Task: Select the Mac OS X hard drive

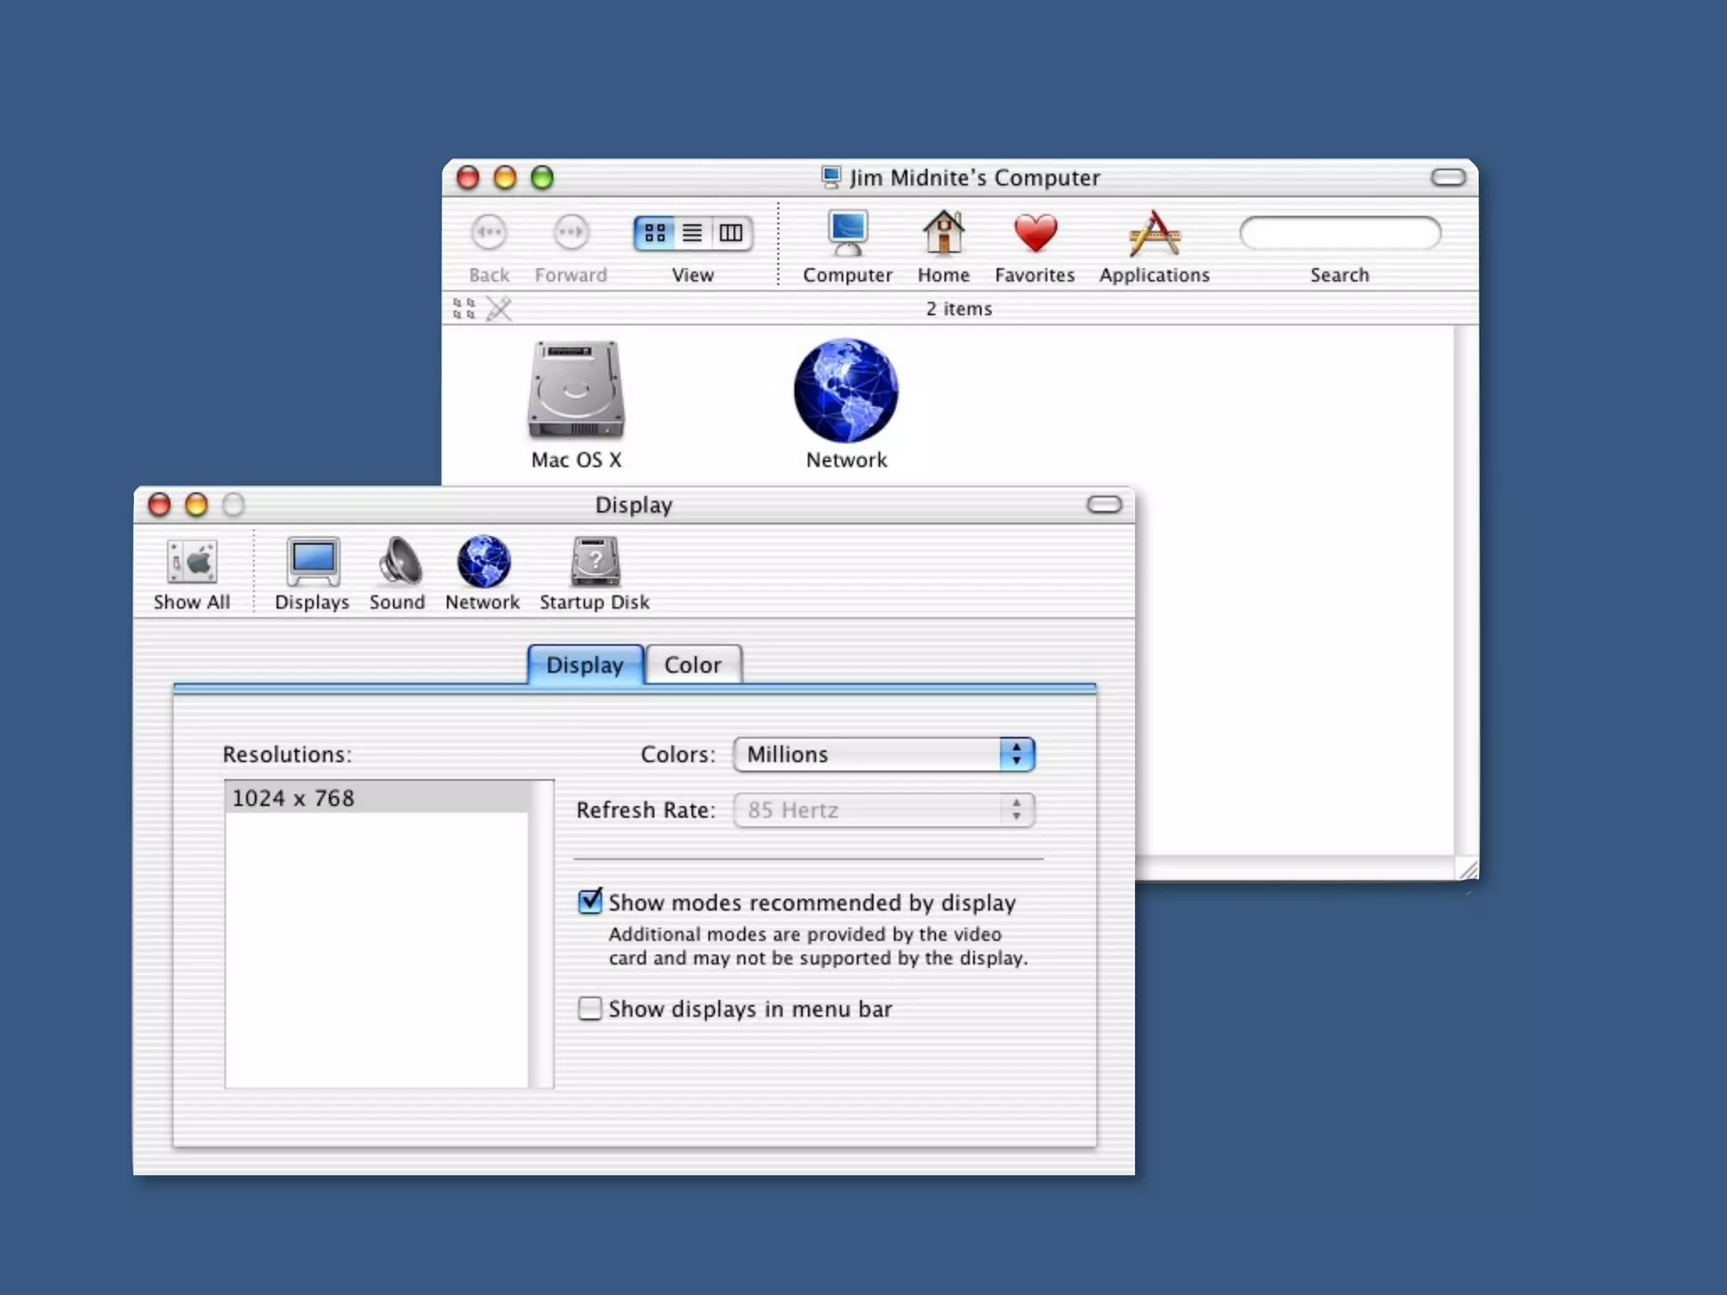Action: click(576, 391)
